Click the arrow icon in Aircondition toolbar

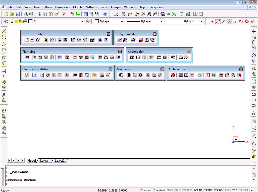click(144, 57)
